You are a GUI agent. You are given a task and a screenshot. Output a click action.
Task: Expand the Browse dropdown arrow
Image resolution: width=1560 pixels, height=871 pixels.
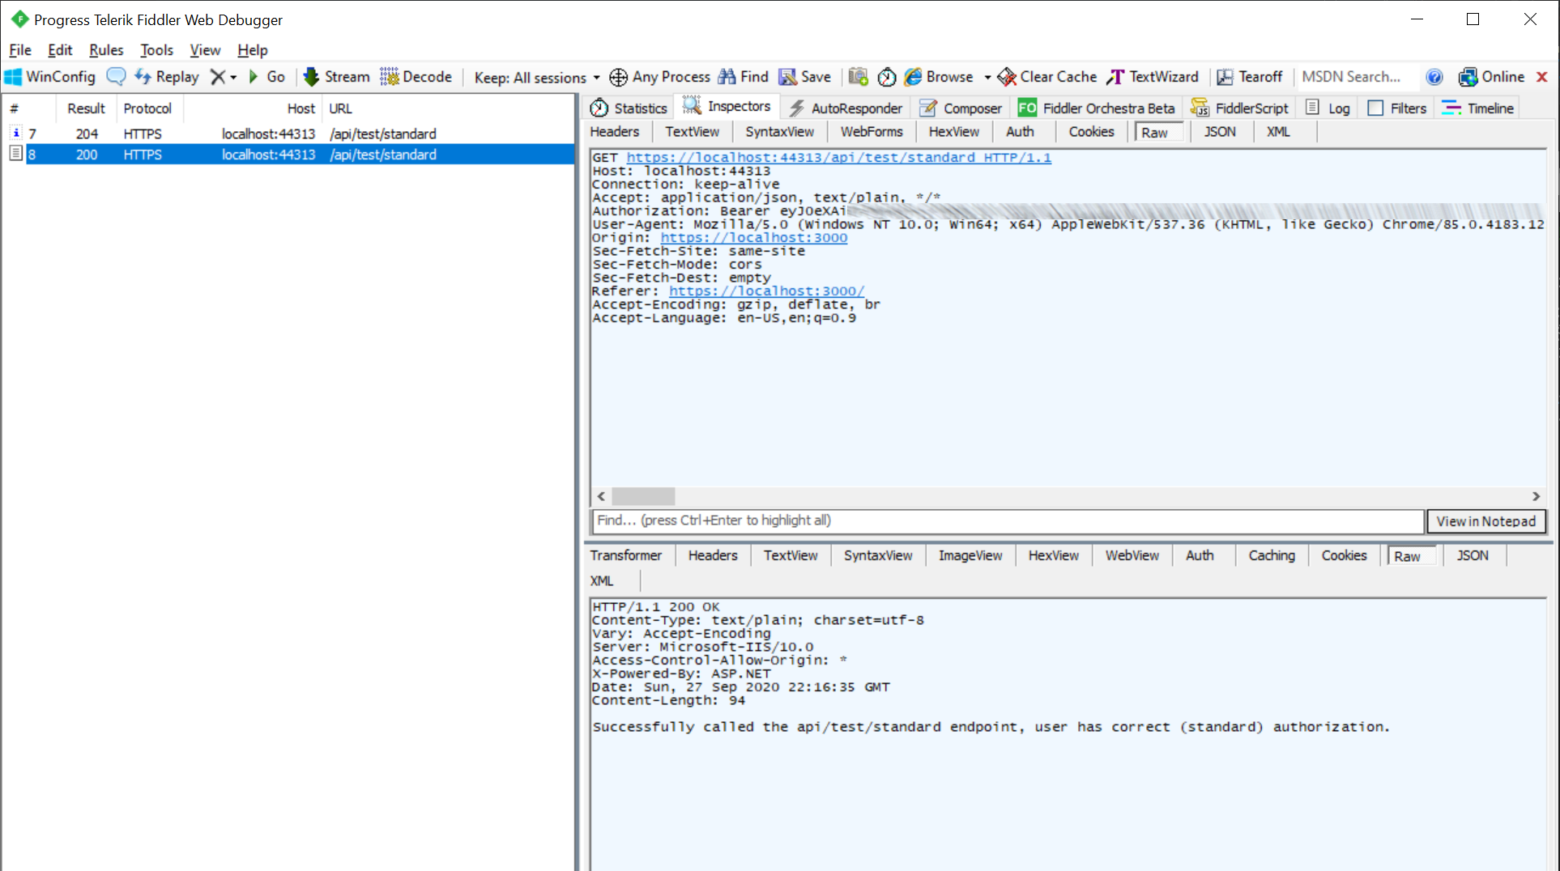click(x=987, y=78)
